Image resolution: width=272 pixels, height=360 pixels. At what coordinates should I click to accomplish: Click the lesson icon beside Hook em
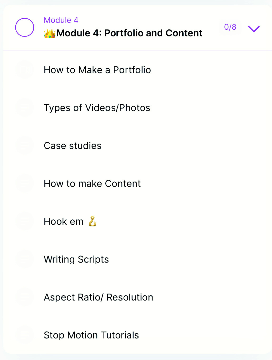pyautogui.click(x=24, y=221)
